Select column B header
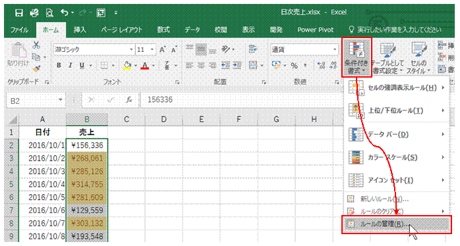The width and height of the screenshot is (460, 246). [x=87, y=120]
